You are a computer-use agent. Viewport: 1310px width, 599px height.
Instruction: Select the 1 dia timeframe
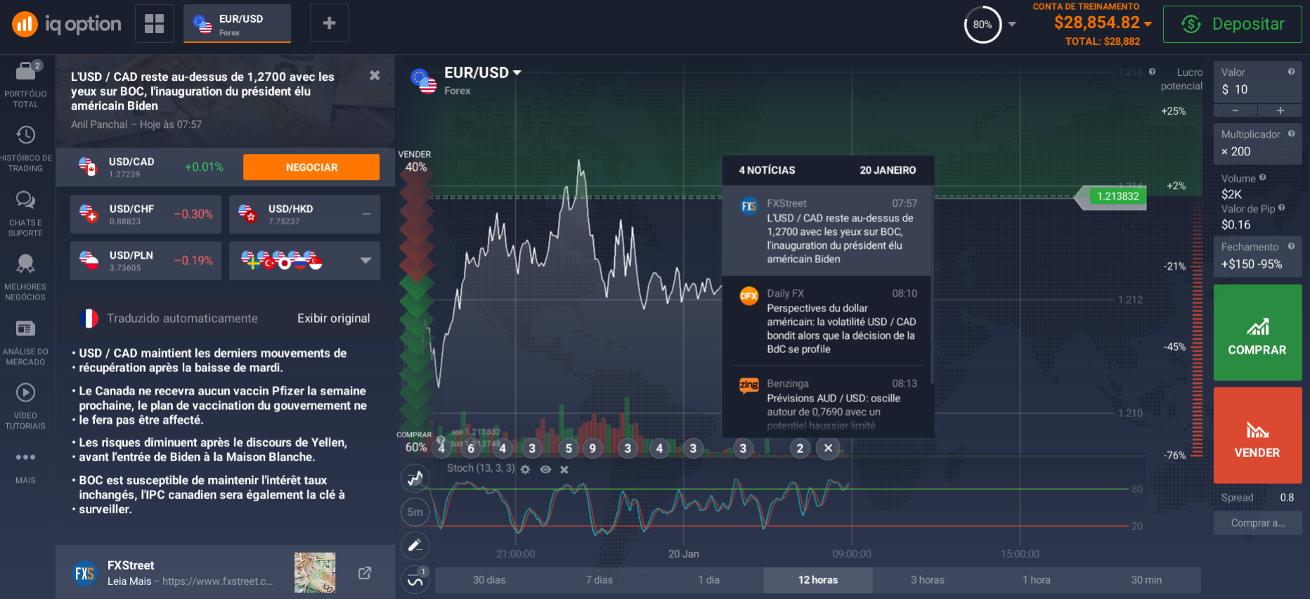click(708, 580)
